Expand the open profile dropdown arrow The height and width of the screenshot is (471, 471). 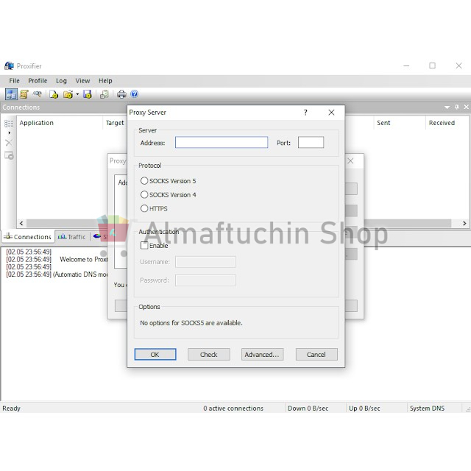(x=77, y=94)
